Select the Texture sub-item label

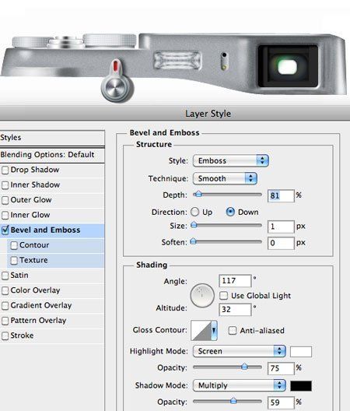[x=33, y=260]
